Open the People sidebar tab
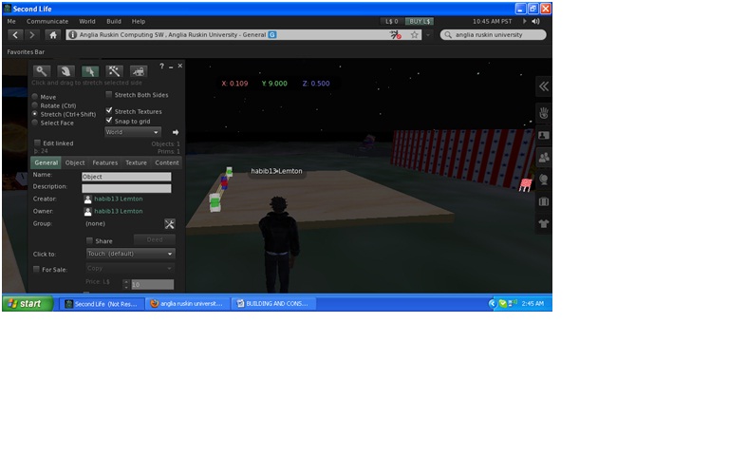This screenshot has width=729, height=456. click(544, 158)
